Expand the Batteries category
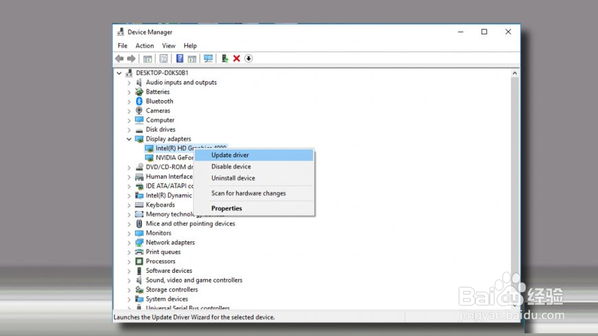 129,92
